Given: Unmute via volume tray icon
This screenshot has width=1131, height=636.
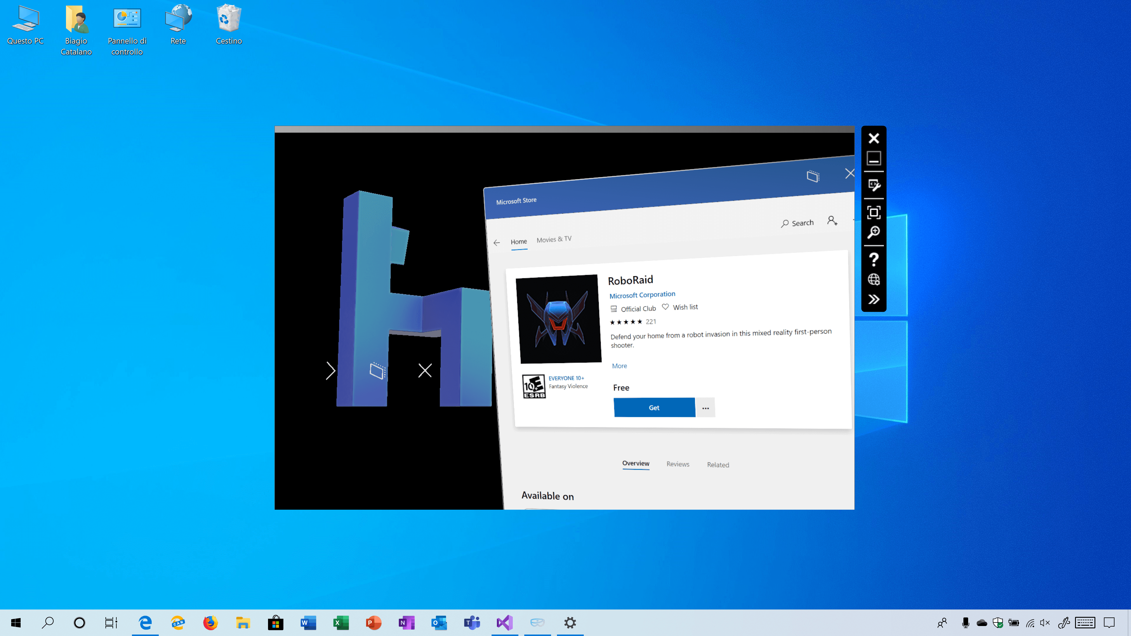Looking at the screenshot, I should (x=1045, y=623).
